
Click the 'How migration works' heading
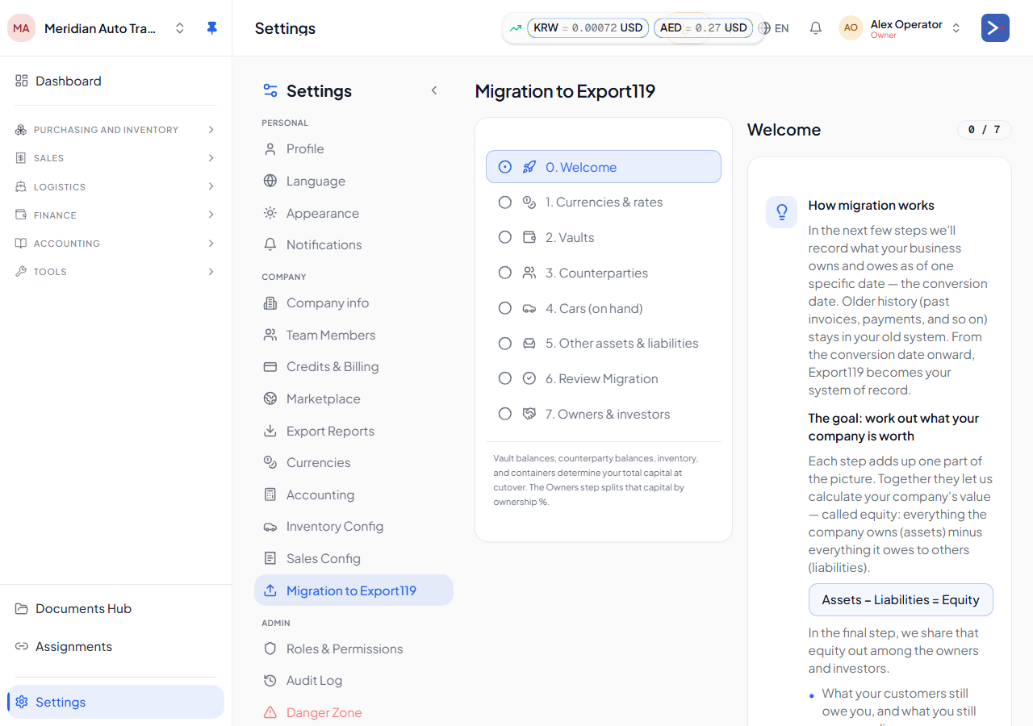click(872, 206)
